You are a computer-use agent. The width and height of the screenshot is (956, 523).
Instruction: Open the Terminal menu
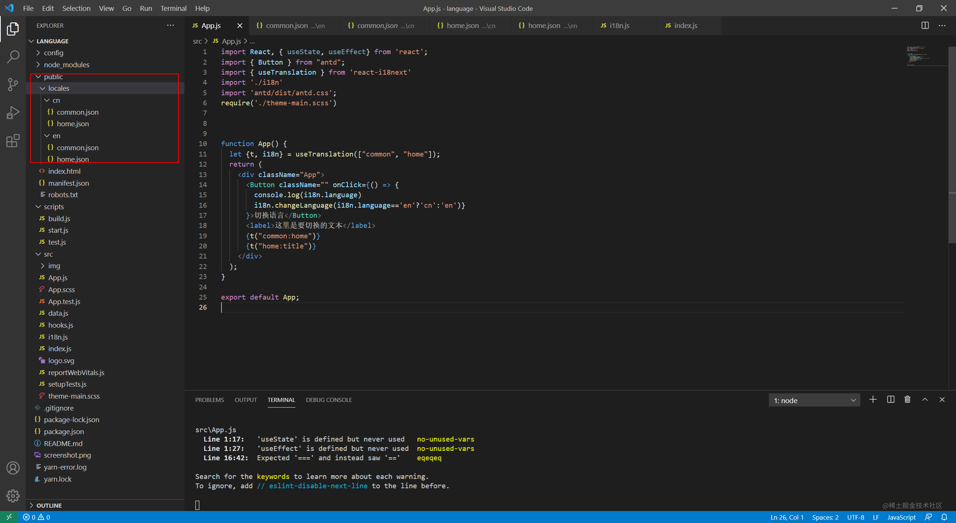point(173,8)
